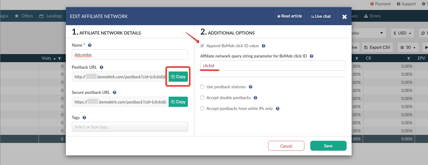Enable Accept double postbacks checkbox
This screenshot has width=428, height=165.
pyautogui.click(x=202, y=98)
